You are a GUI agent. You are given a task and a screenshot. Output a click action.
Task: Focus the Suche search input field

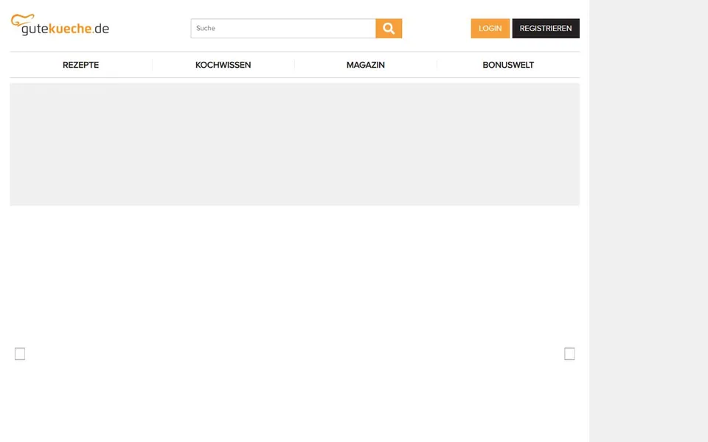pyautogui.click(x=283, y=29)
